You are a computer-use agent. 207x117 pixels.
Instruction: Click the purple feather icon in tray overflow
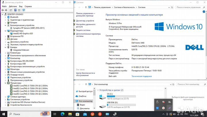pyautogui.click(x=170, y=108)
